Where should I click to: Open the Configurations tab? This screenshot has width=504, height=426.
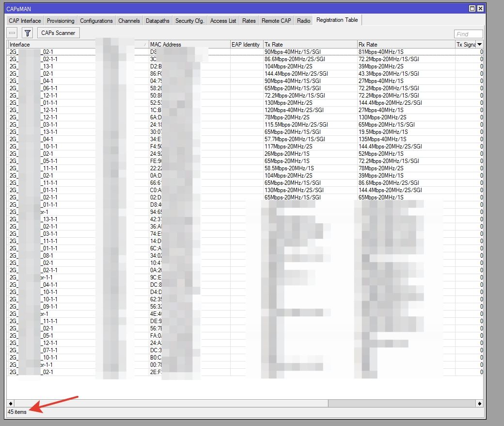96,20
